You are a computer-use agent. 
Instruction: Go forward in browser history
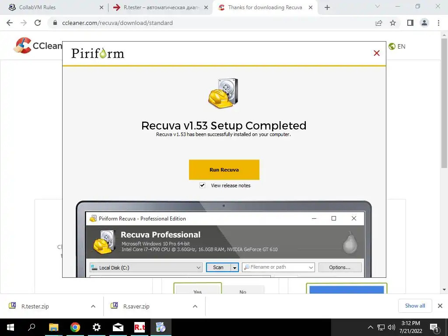coord(24,23)
